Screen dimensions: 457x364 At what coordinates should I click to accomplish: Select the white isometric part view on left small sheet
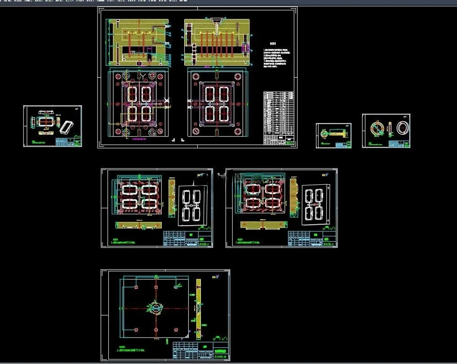pos(67,127)
